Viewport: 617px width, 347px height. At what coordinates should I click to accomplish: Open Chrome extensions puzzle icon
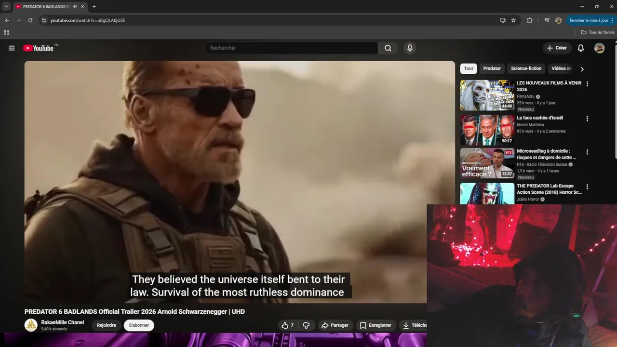[x=530, y=20]
